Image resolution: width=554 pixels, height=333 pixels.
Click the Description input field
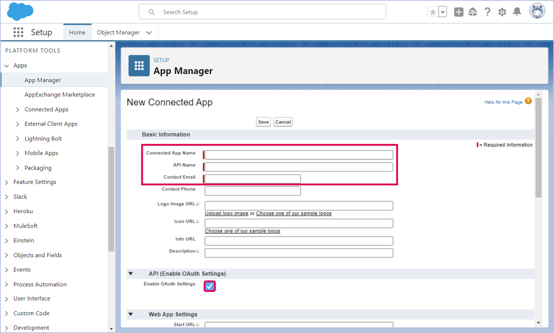(299, 253)
